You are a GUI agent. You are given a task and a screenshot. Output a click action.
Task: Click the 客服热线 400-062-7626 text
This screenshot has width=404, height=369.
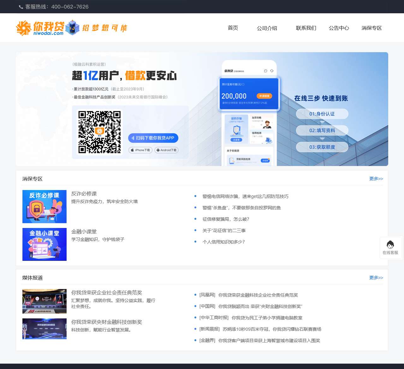coord(57,7)
